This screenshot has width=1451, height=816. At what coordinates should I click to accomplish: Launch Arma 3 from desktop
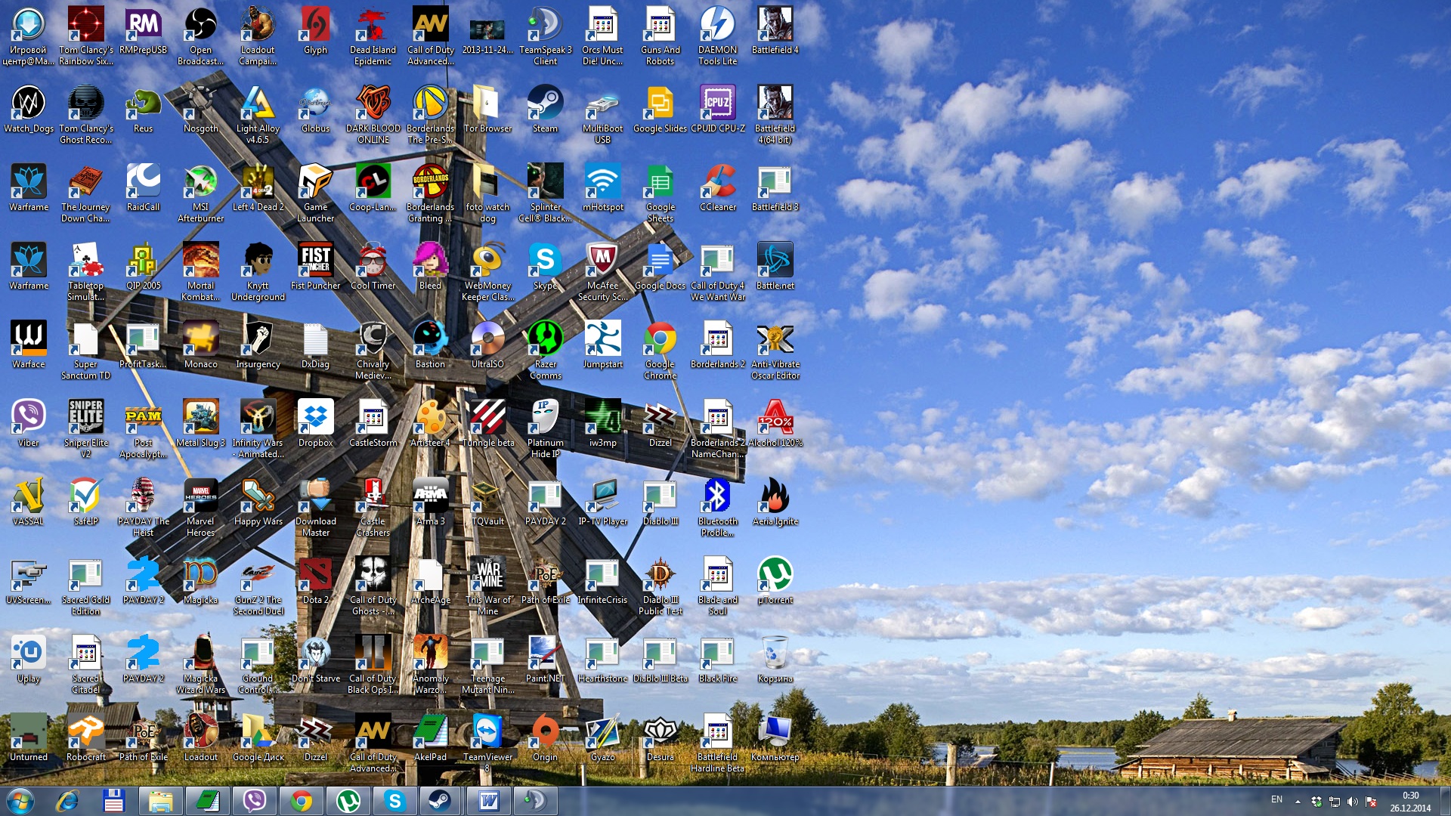point(430,502)
